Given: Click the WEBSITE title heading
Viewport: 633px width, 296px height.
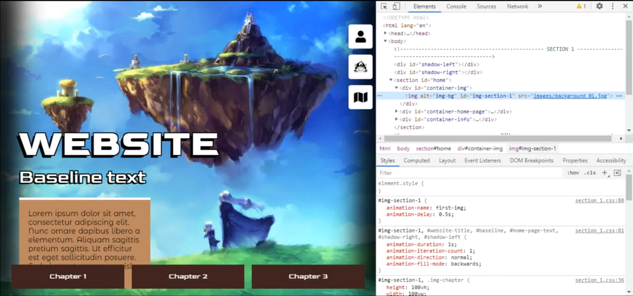Looking at the screenshot, I should (118, 145).
